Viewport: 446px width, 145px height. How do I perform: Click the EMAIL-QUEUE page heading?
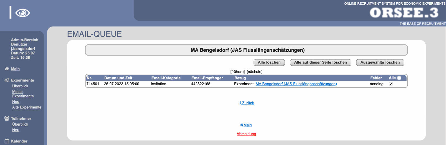[x=94, y=34]
